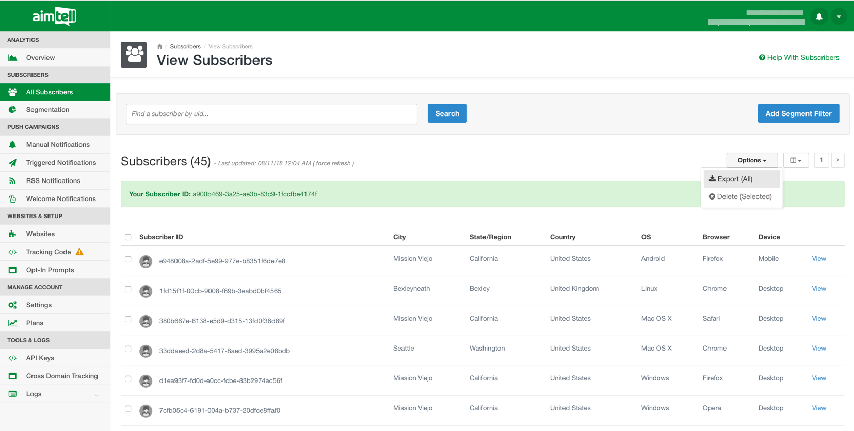Toggle the select-all header checkbox
The image size is (854, 431).
pyautogui.click(x=128, y=237)
